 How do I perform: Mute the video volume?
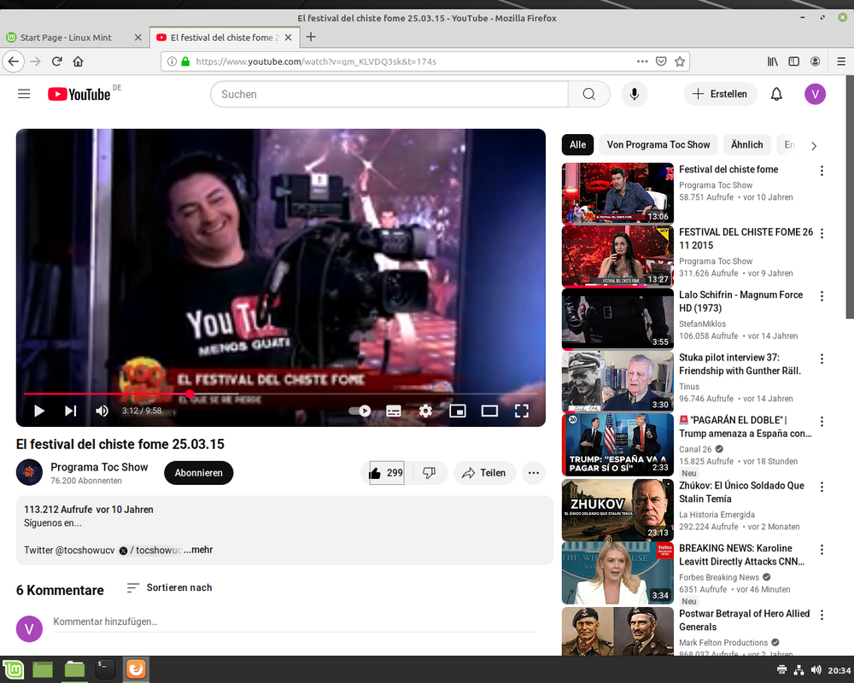[102, 411]
